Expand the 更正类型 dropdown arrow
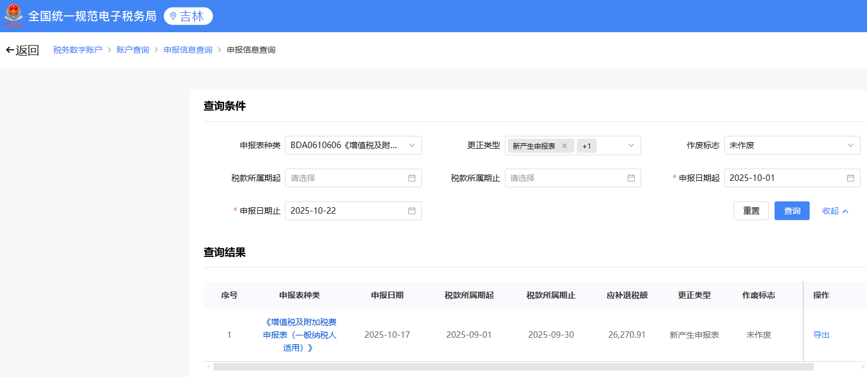867x377 pixels. coord(631,145)
